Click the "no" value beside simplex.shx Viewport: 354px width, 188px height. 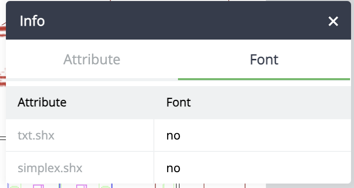point(174,168)
